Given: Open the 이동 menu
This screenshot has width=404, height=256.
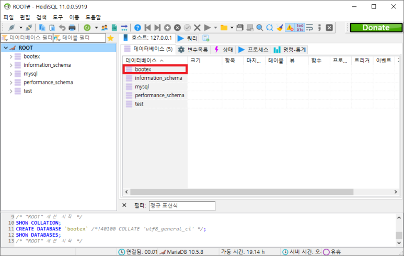Looking at the screenshot, I should pos(74,17).
